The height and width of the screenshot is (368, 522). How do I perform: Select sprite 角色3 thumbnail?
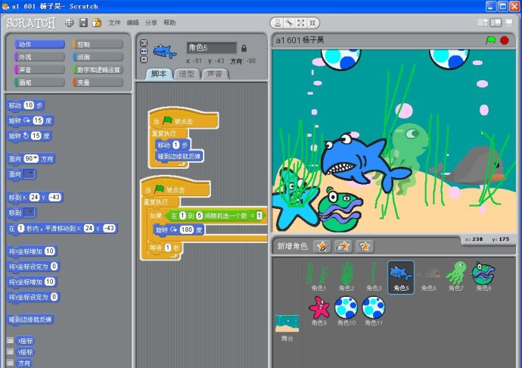[373, 277]
